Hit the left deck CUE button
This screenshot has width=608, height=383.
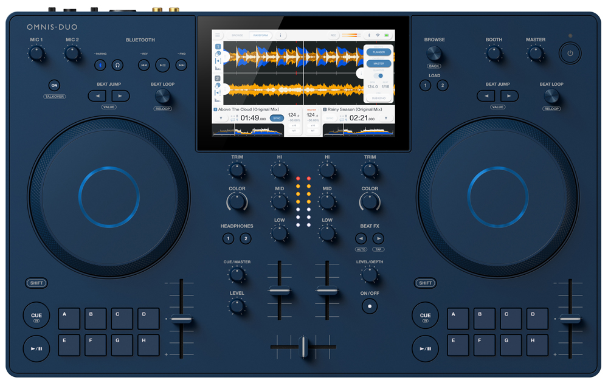click(x=36, y=316)
